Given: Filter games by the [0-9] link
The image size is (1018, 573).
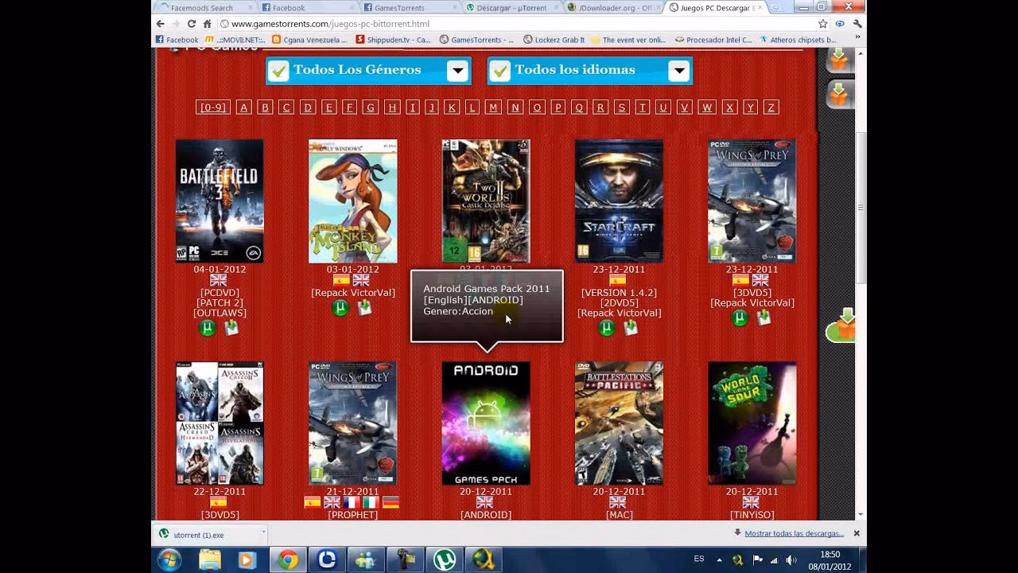Looking at the screenshot, I should click(x=212, y=107).
